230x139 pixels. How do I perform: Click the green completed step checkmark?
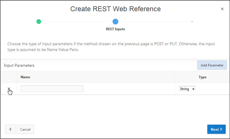[39, 22]
